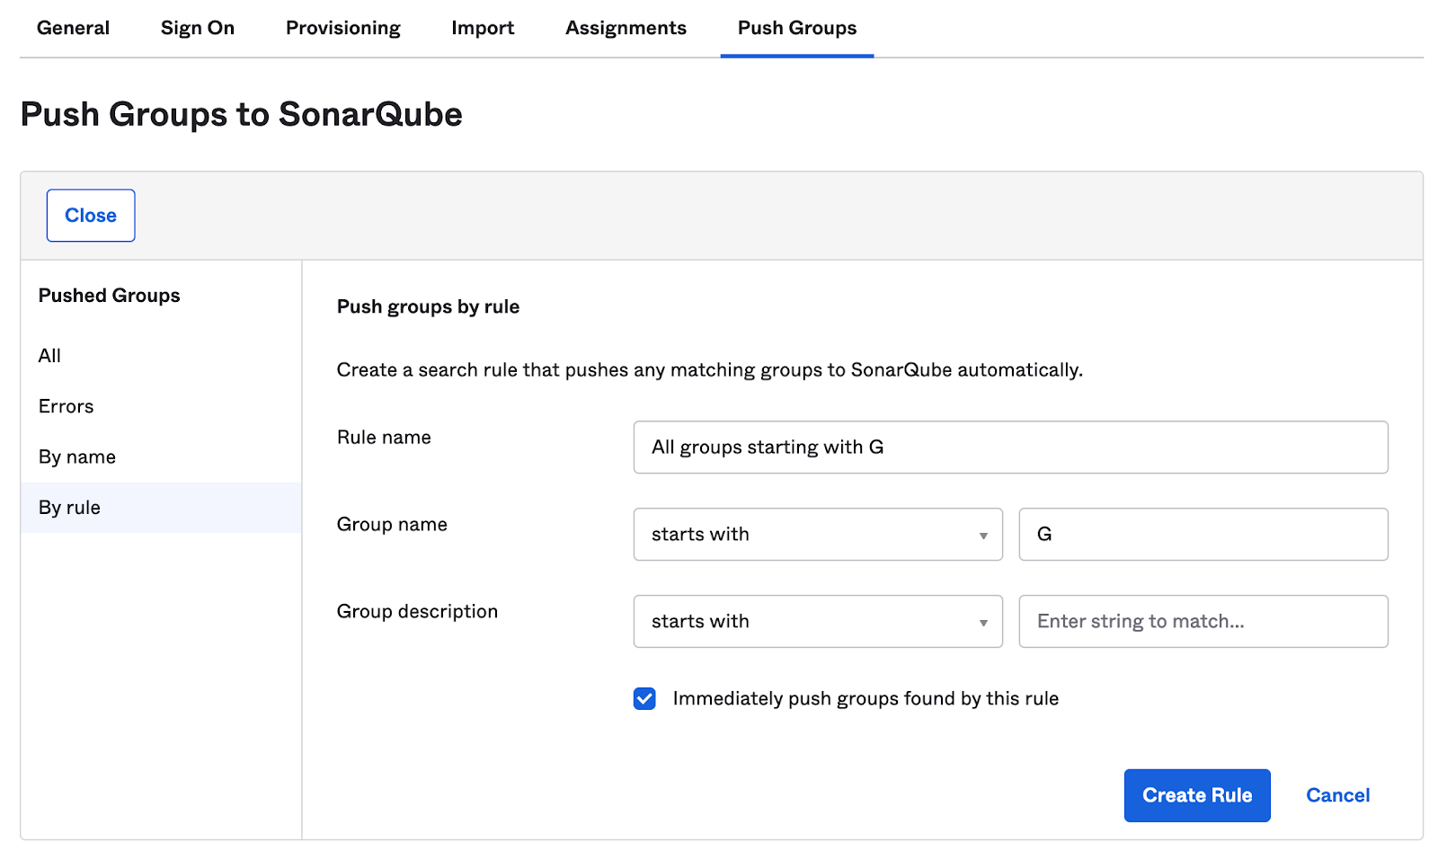Select 'All' under Pushed Groups

tap(49, 355)
